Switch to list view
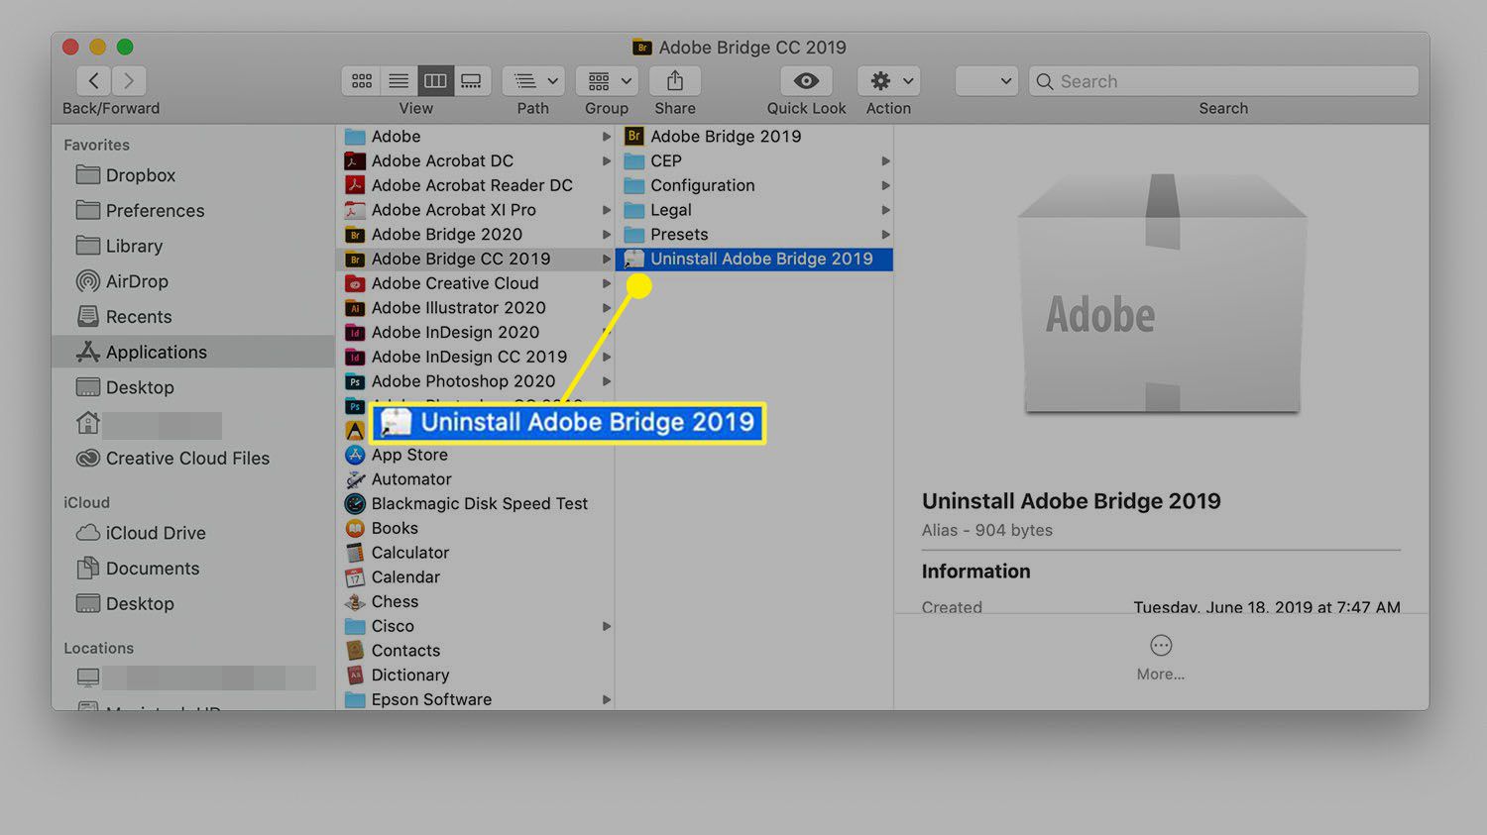The width and height of the screenshot is (1487, 835). 398,80
